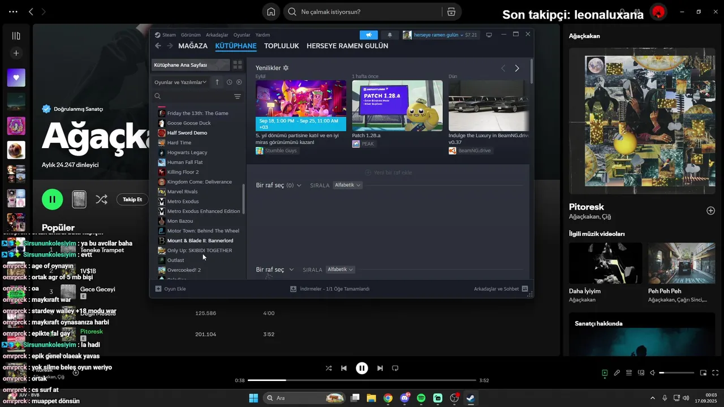Enter Spotify fullscreen mode

click(715, 373)
